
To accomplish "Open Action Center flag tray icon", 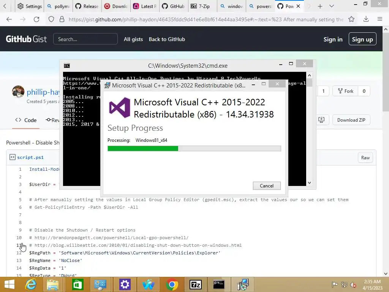I will point(335,284).
